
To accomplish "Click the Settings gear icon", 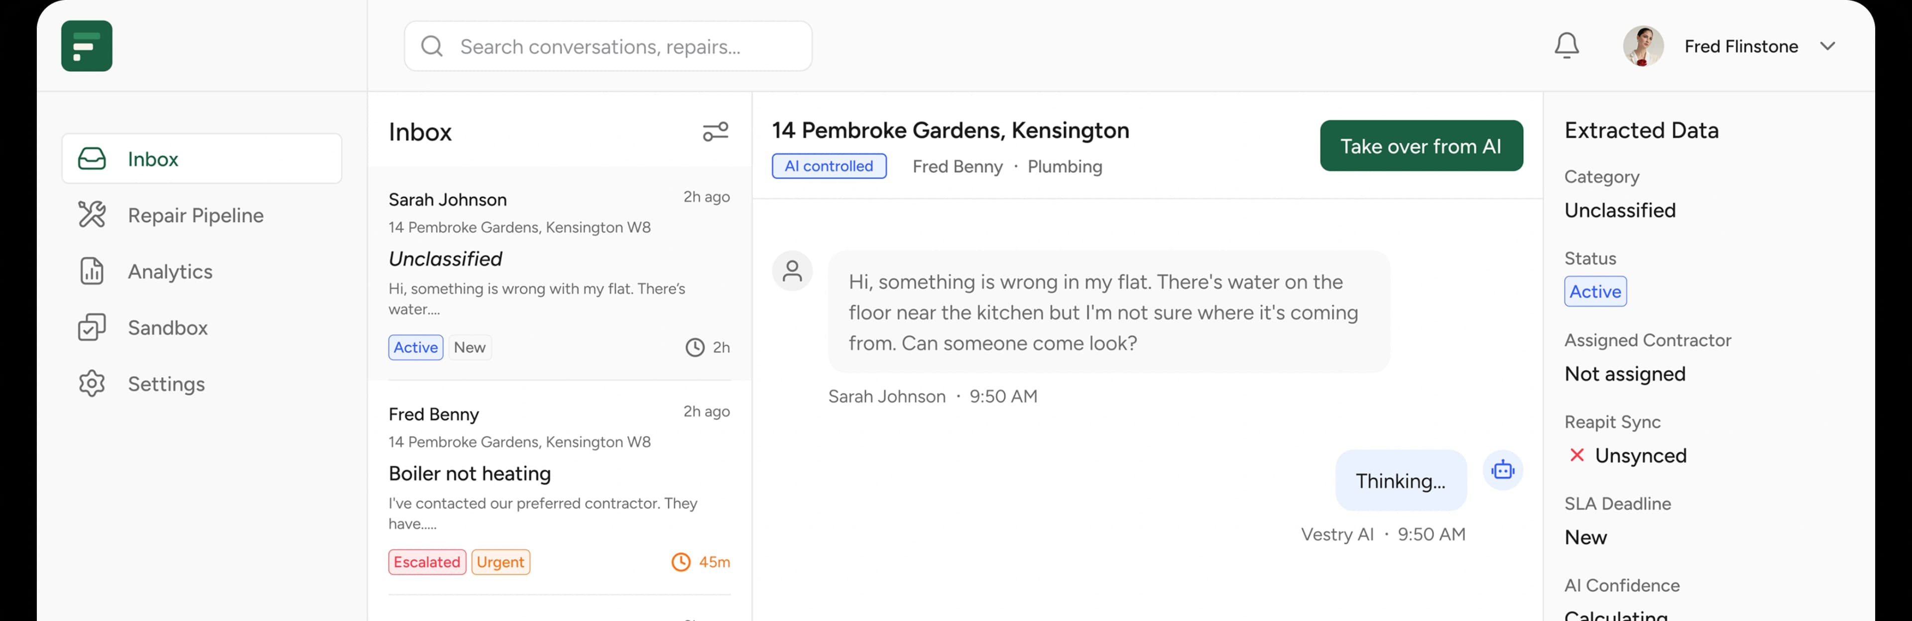I will (x=92, y=384).
